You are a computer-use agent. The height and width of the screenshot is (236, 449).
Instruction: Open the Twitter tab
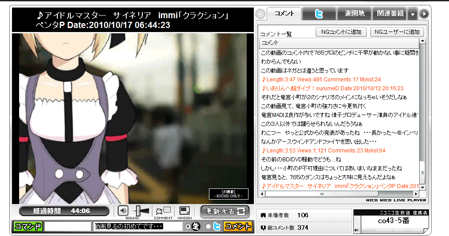pyautogui.click(x=319, y=13)
